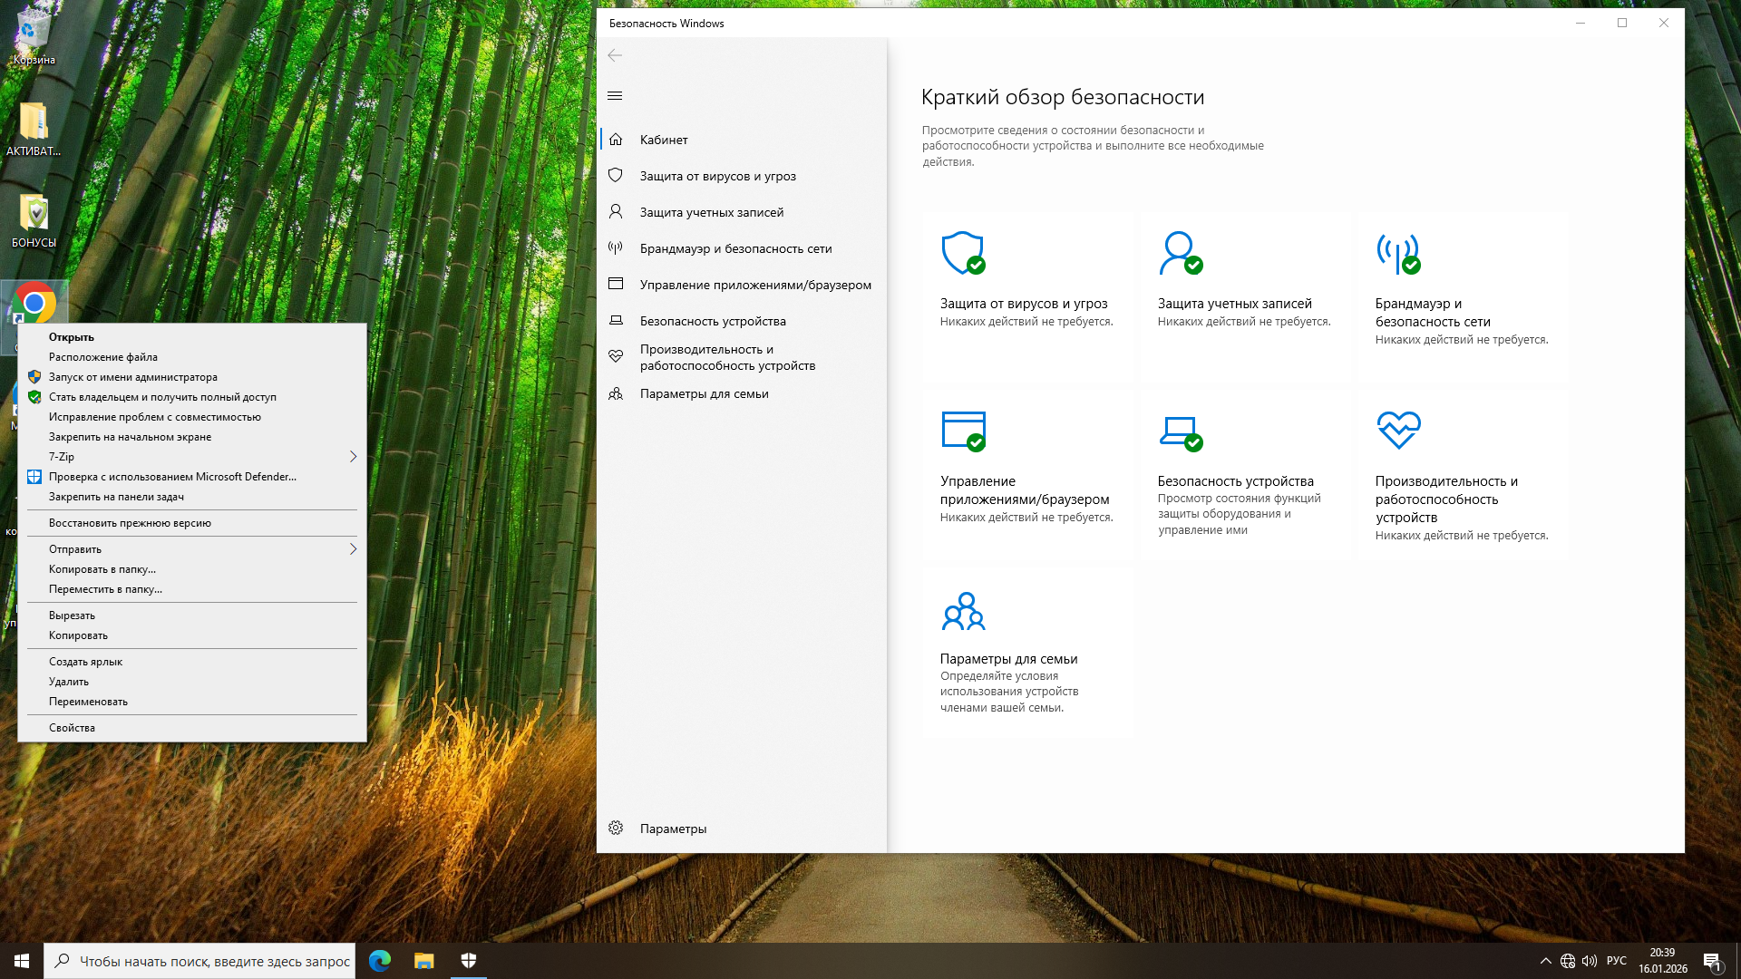Open Microsoft Edge from the taskbar

click(x=380, y=961)
